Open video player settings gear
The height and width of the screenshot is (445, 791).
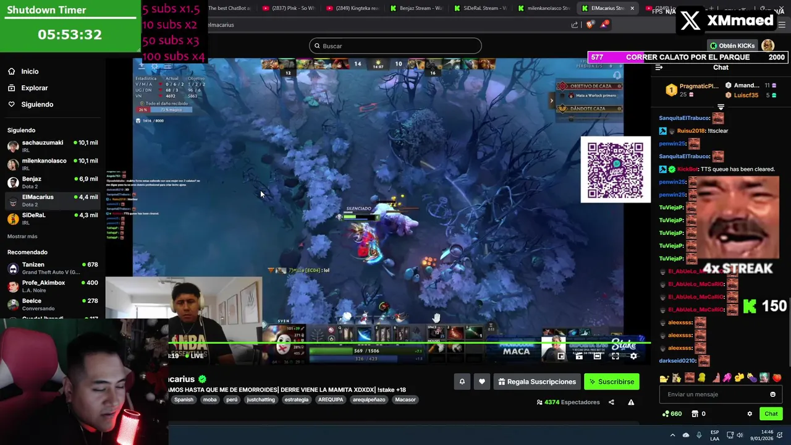[633, 356]
